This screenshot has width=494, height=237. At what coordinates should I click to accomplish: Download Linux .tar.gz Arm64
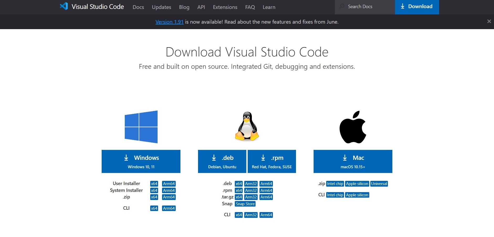(266, 197)
